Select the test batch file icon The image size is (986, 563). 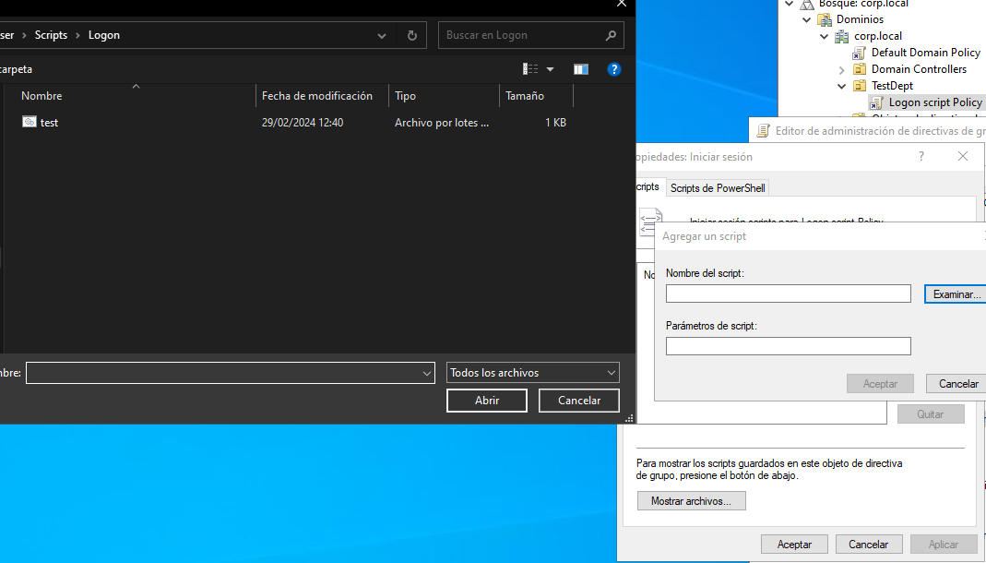(x=29, y=122)
